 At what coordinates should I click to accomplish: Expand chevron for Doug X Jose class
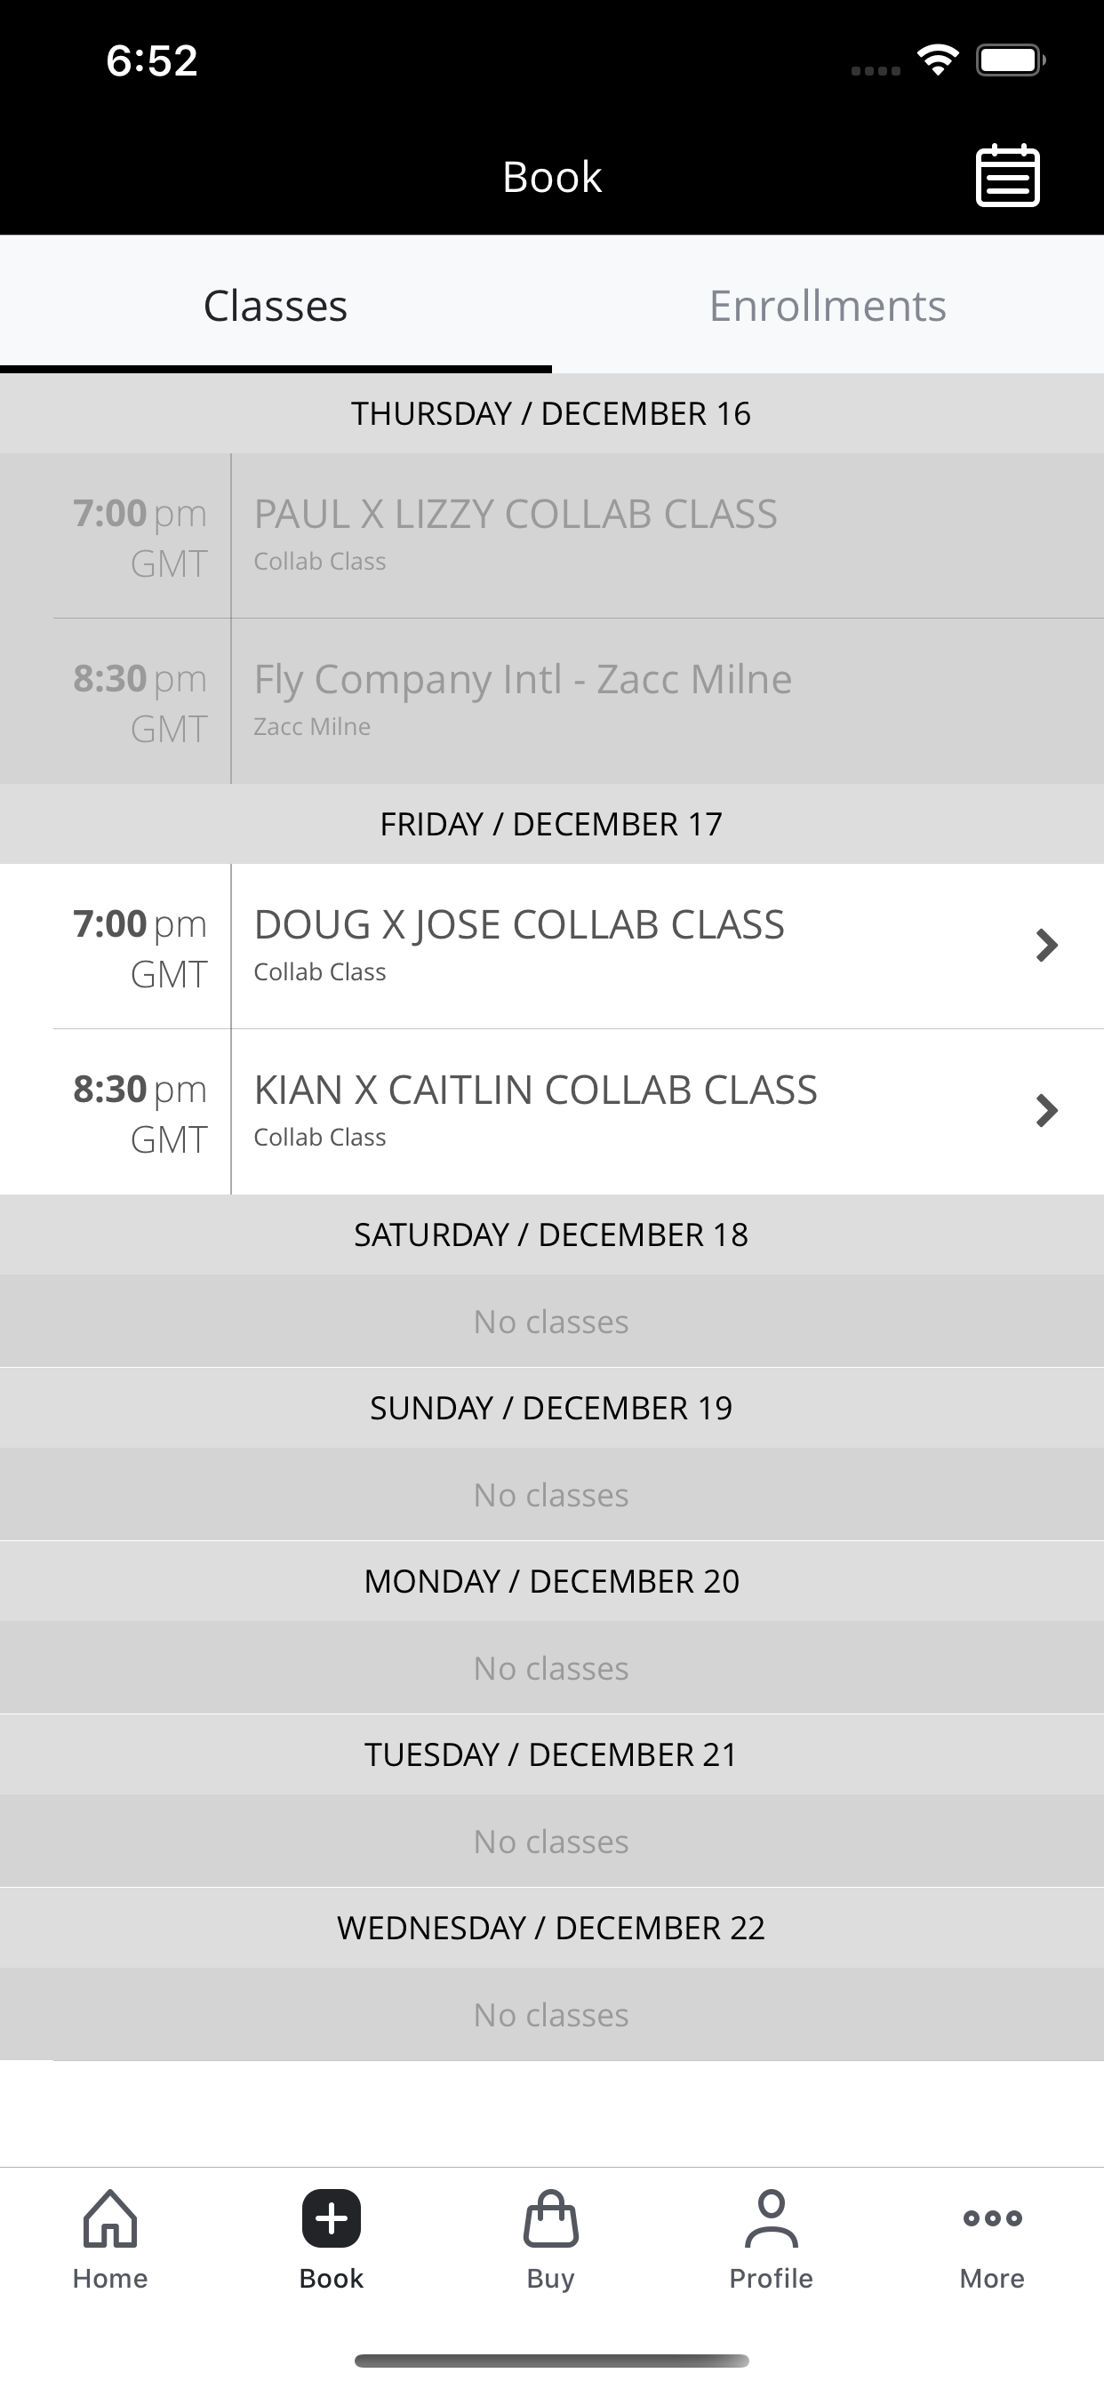click(1046, 945)
